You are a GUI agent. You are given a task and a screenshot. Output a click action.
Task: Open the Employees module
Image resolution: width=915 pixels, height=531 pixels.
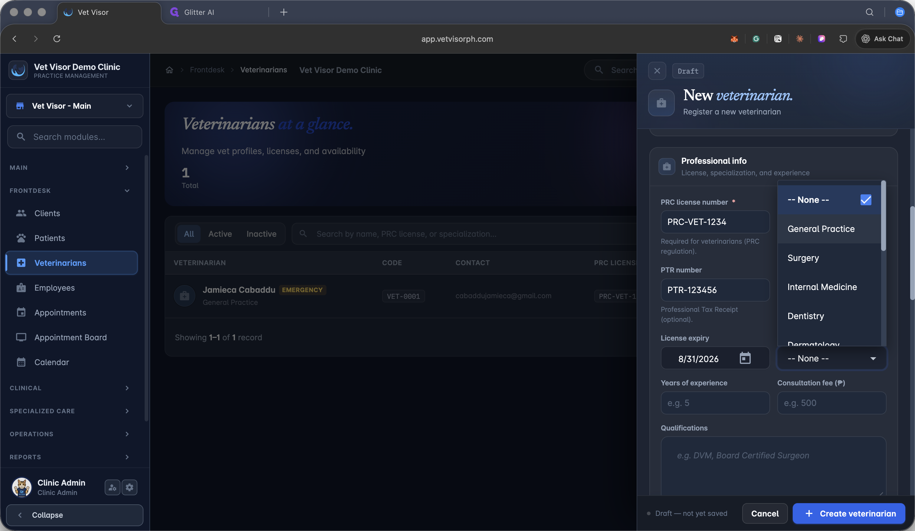click(x=71, y=288)
